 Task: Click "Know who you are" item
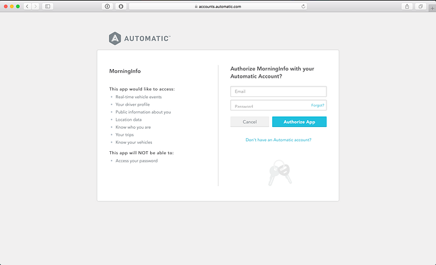click(133, 127)
